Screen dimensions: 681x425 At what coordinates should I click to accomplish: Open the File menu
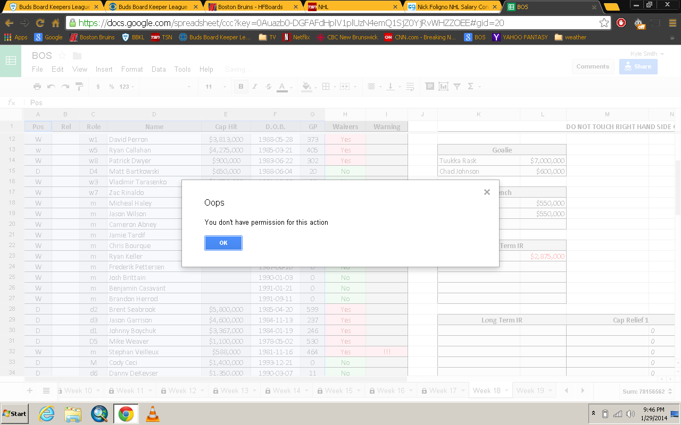pyautogui.click(x=37, y=69)
